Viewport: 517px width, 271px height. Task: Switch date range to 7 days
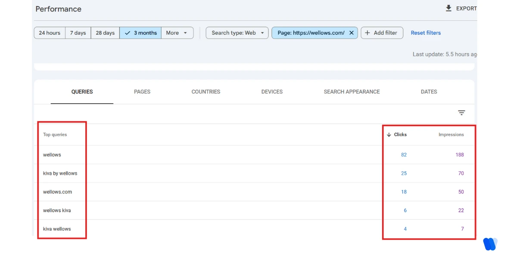coord(78,32)
